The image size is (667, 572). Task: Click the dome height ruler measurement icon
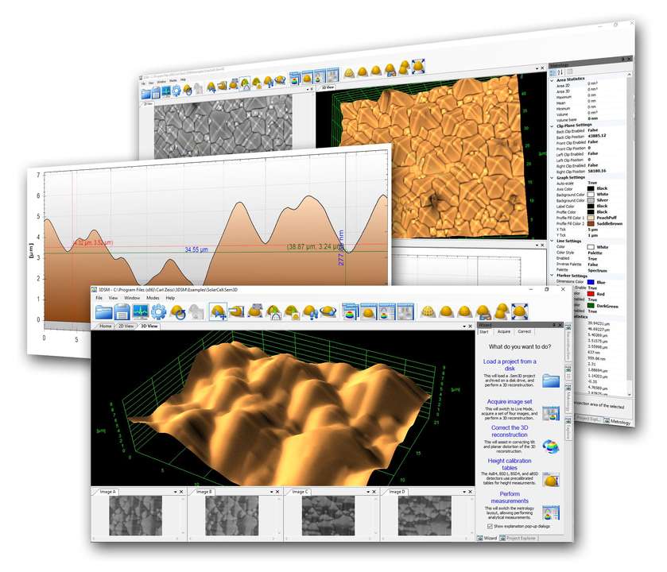236,312
